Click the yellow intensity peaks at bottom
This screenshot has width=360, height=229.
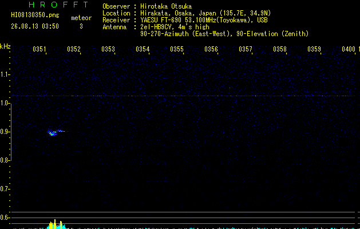[x=56, y=224]
